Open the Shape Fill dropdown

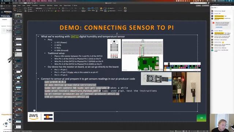coord(111,8)
